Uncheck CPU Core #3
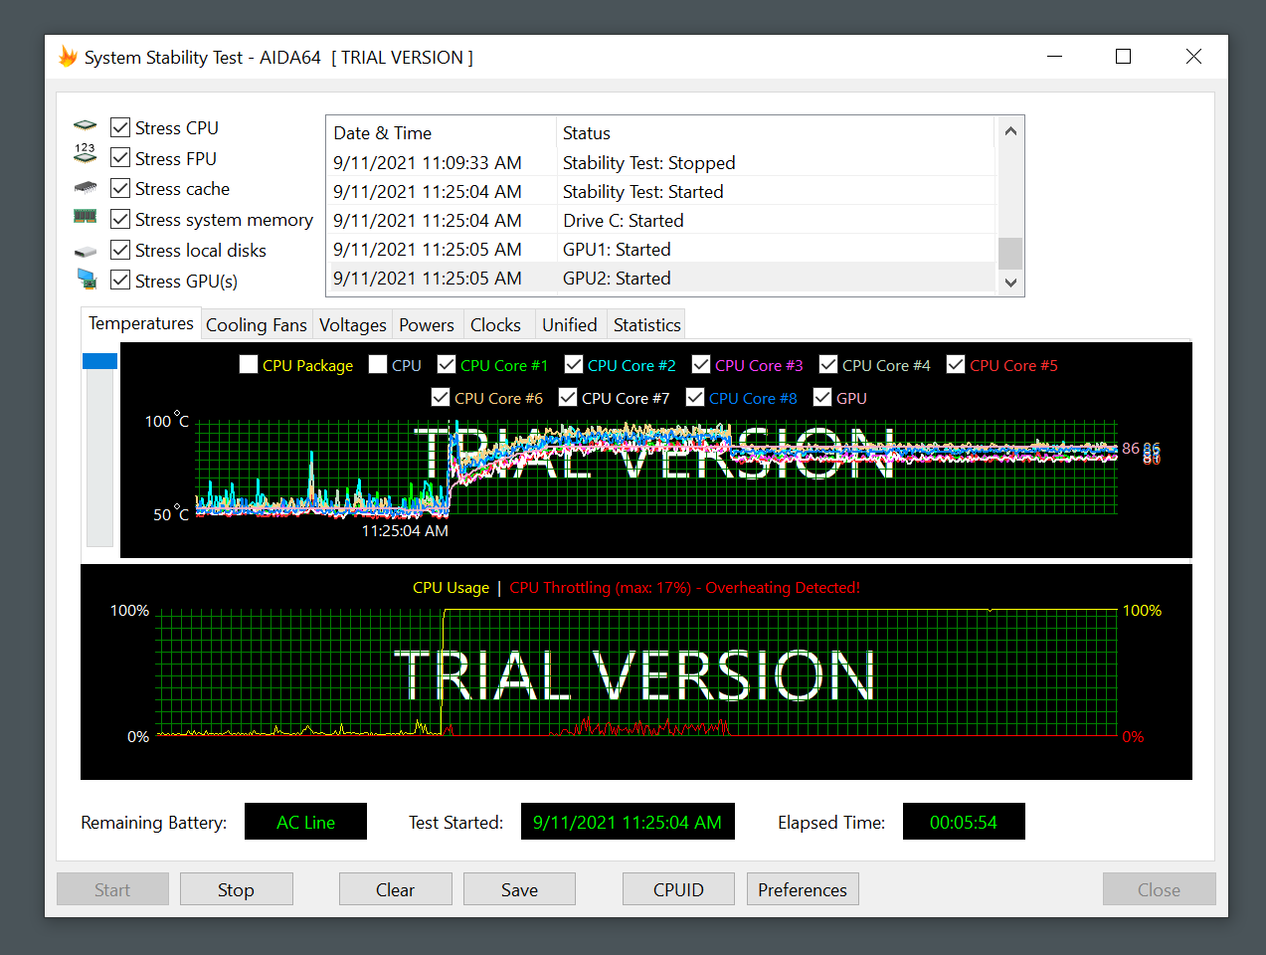This screenshot has width=1266, height=955. click(701, 365)
